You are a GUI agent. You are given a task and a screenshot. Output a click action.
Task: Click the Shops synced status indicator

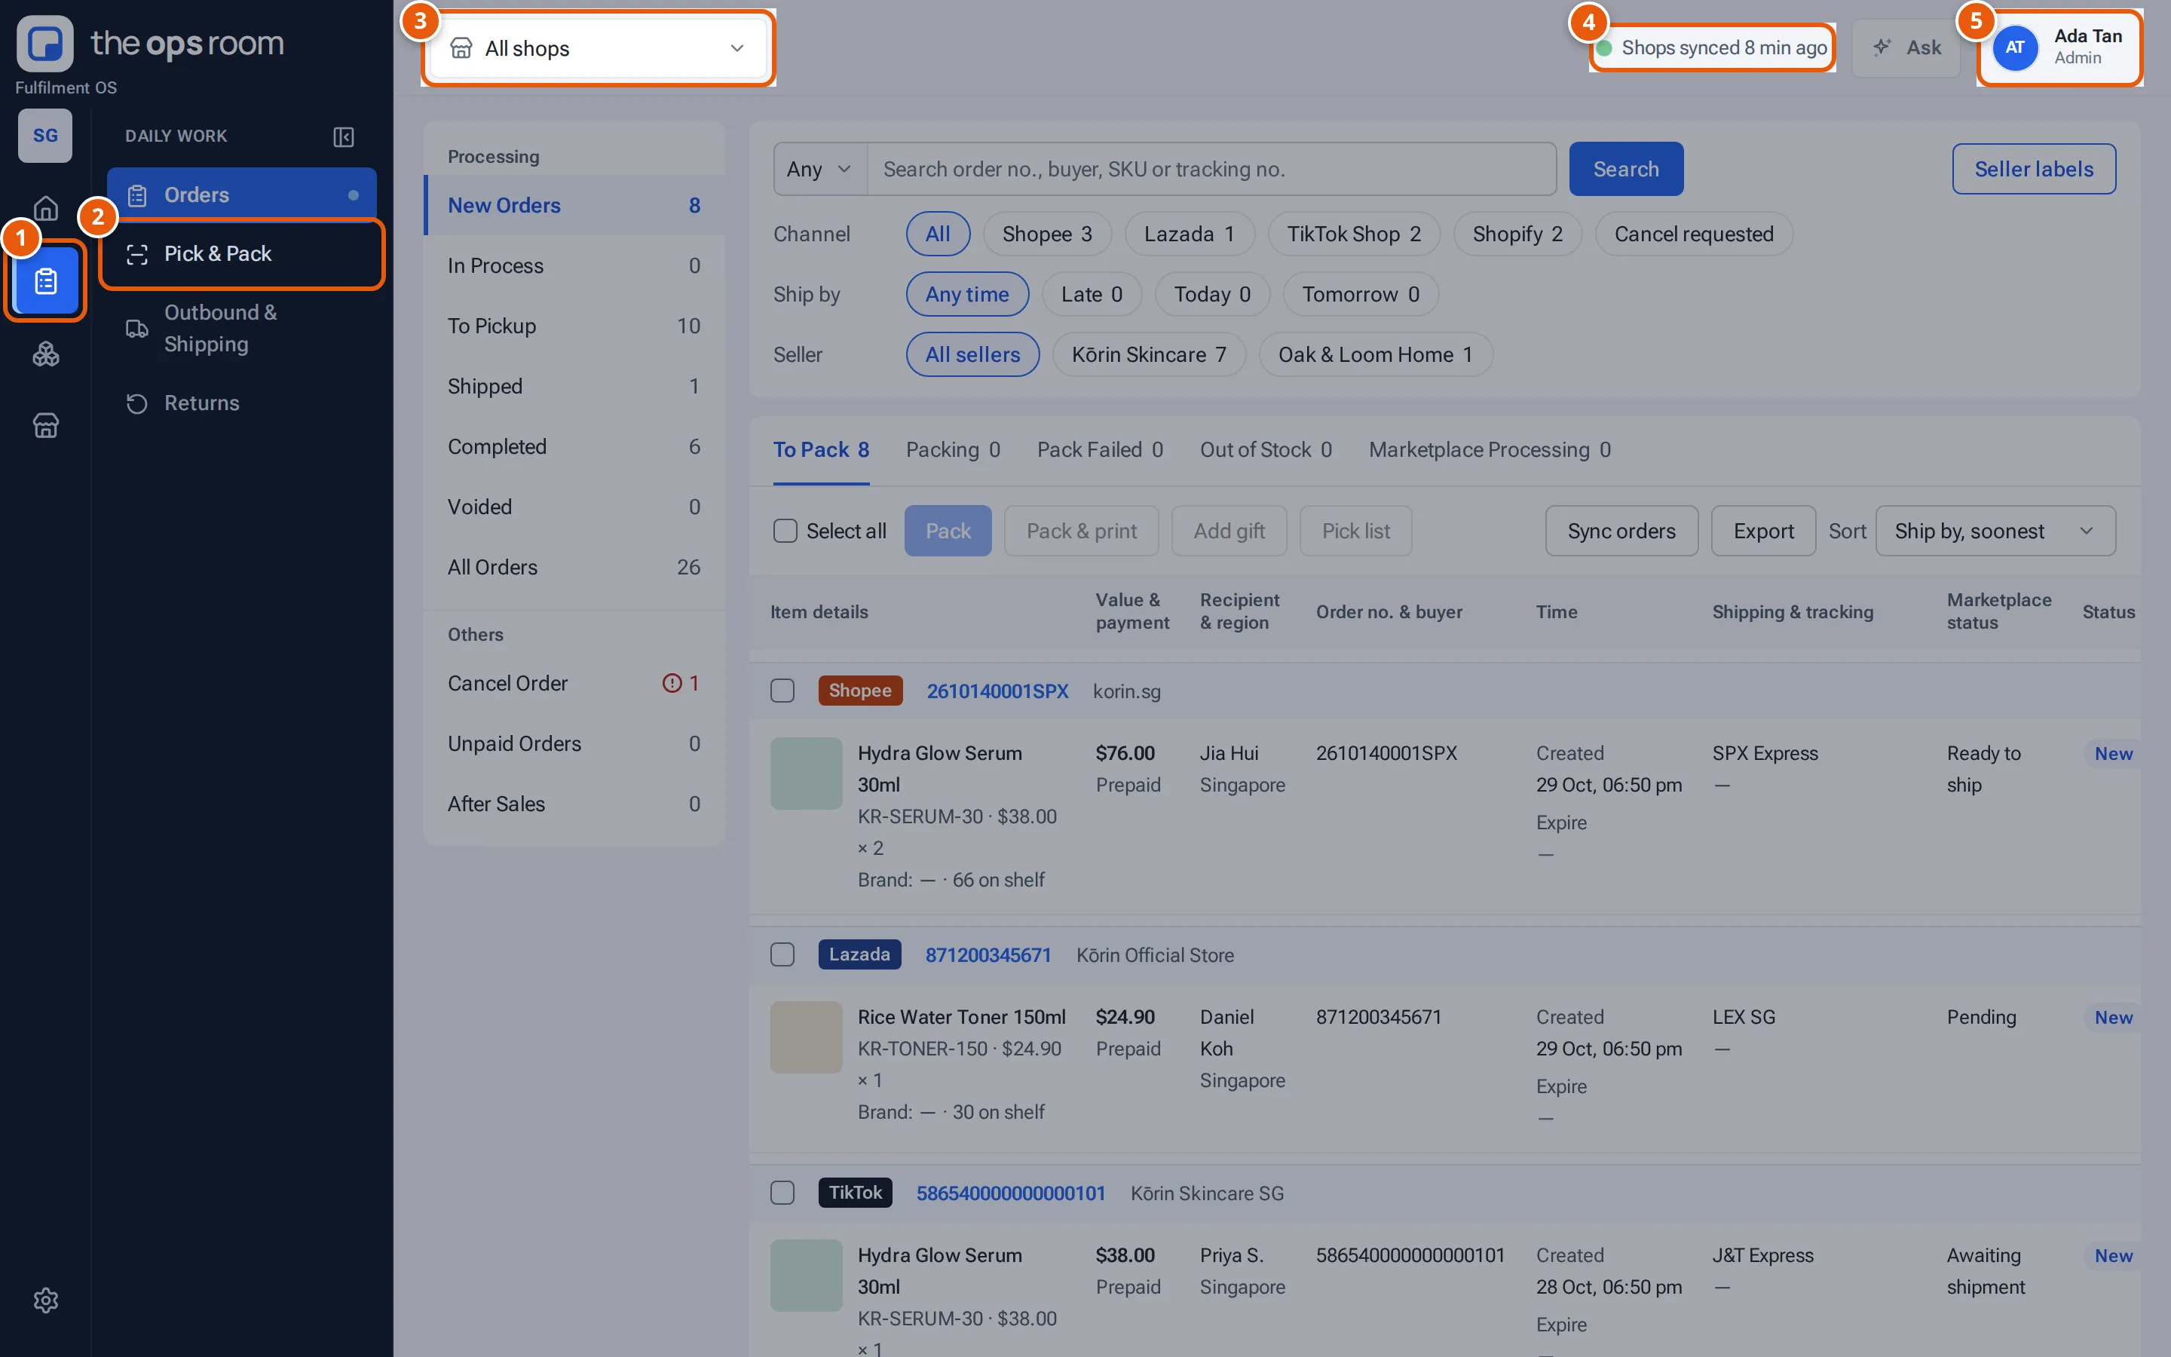(1713, 47)
